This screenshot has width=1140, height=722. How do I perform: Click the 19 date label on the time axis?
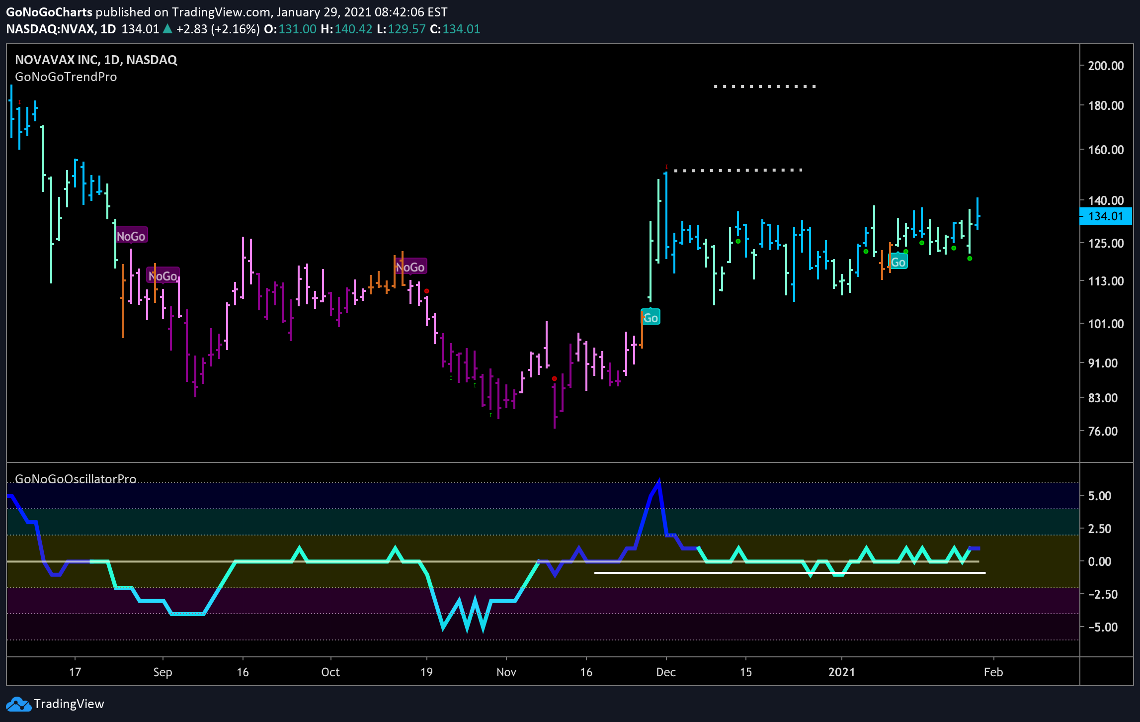[x=426, y=672]
